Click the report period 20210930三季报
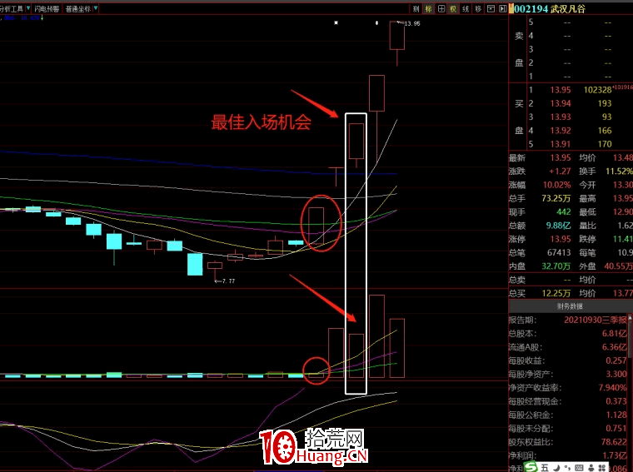The width and height of the screenshot is (633, 472). coord(596,320)
